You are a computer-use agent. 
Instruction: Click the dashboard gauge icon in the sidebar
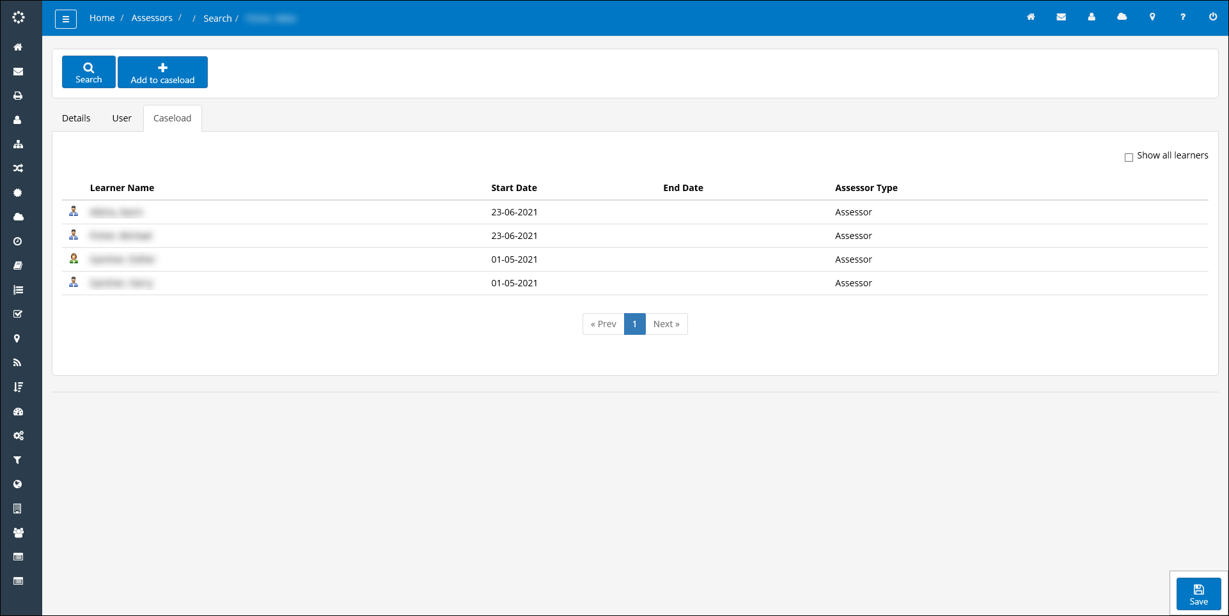click(x=17, y=411)
